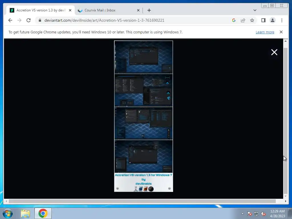Open the clock showing 12:29 AM
The height and width of the screenshot is (219, 292).
[x=277, y=214]
